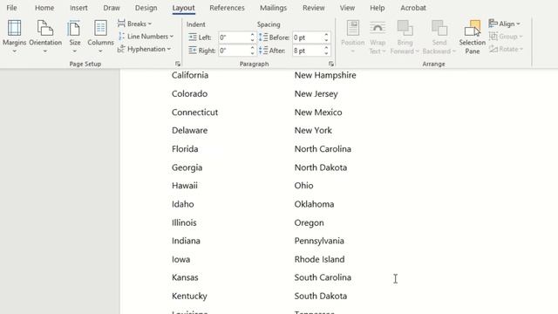
Task: Click on Florida in the document
Action: tap(185, 149)
